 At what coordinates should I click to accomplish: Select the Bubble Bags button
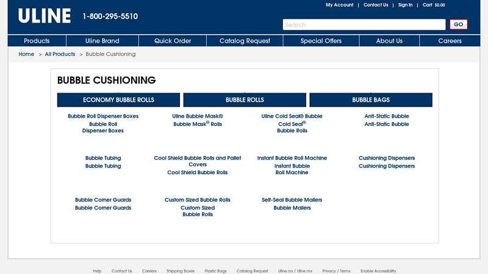point(371,100)
